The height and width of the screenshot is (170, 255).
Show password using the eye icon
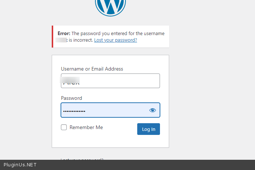[153, 110]
